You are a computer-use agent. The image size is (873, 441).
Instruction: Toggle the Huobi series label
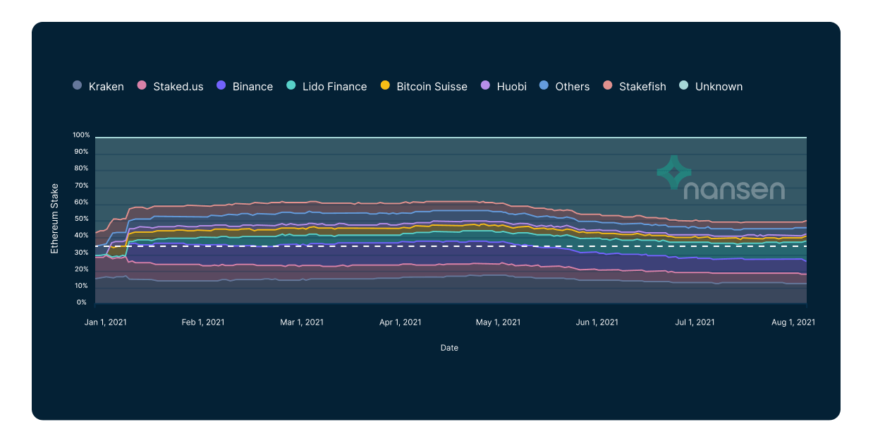coord(511,87)
